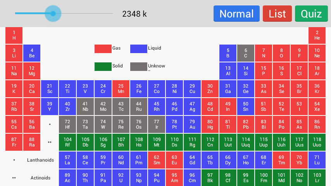This screenshot has height=186, width=331.
Task: Tap the Carbon (6 C) element tile
Action: coord(246,53)
